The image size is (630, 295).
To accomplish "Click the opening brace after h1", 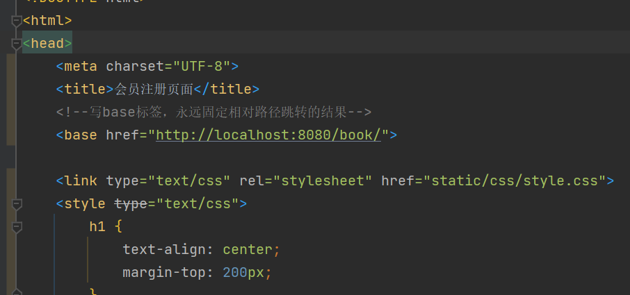I will click(118, 227).
